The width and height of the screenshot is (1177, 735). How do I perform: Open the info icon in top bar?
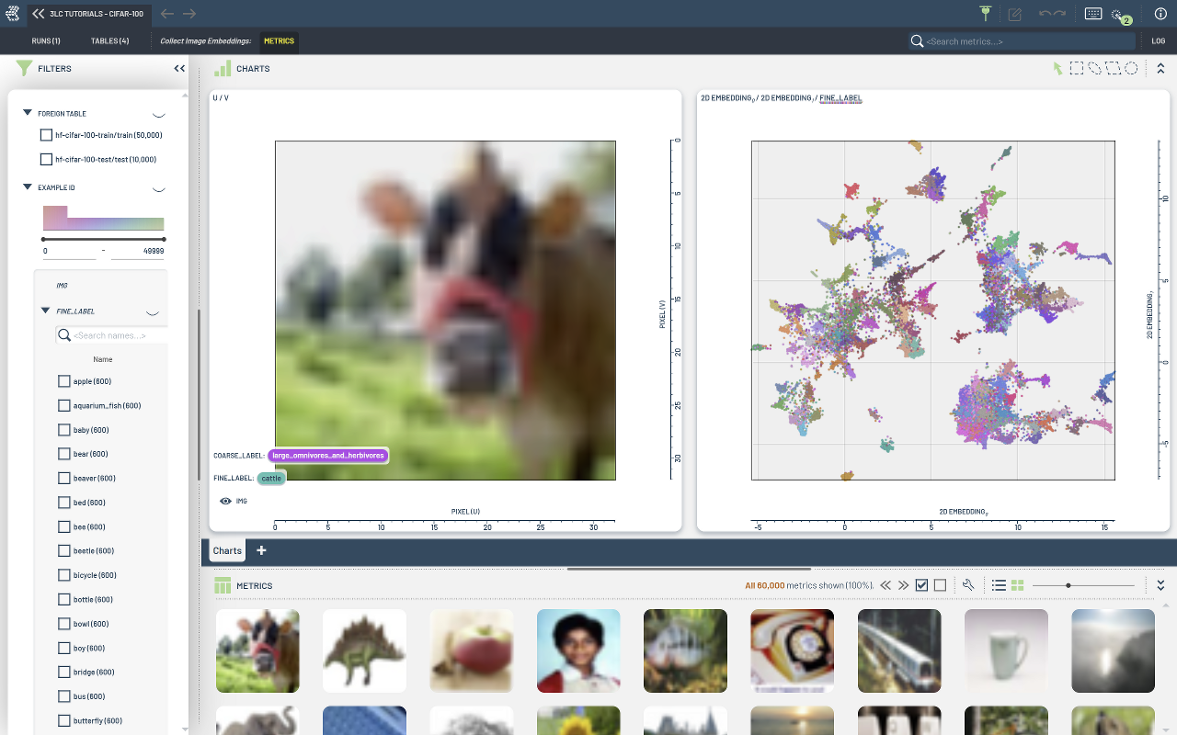1160,14
